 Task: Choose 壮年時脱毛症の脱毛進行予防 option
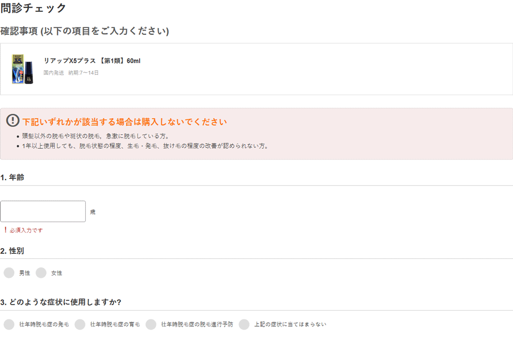click(150, 324)
